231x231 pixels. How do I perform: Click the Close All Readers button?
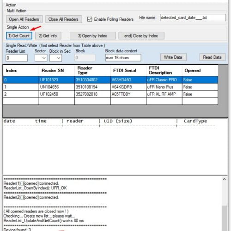(63, 19)
